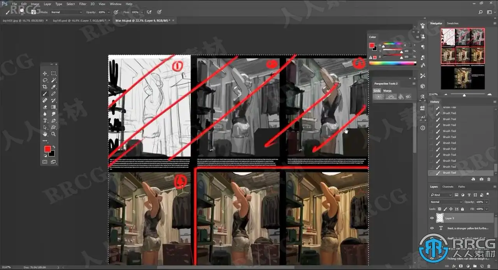
Task: Toggle lock position
Action: (x=451, y=209)
